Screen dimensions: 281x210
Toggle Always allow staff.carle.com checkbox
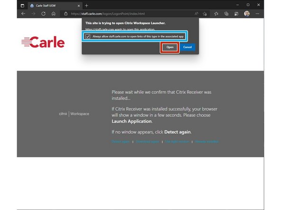pos(88,36)
